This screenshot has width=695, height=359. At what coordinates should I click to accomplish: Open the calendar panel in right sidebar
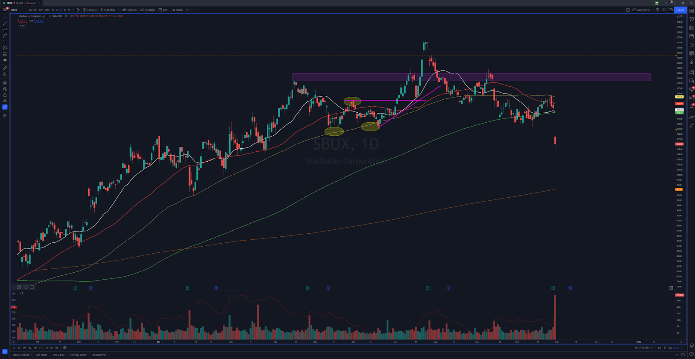(x=692, y=53)
